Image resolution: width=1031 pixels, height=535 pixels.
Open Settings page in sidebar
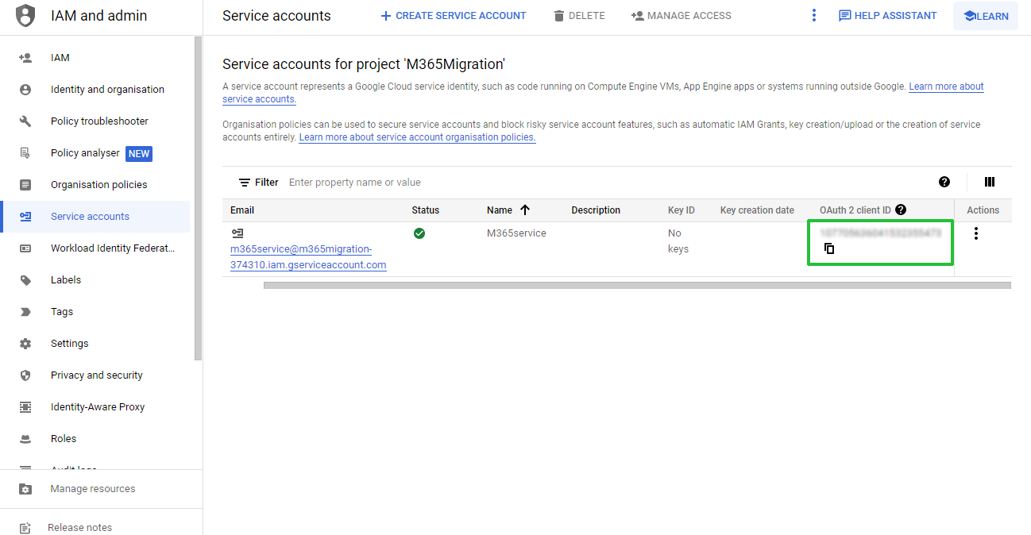pos(70,344)
